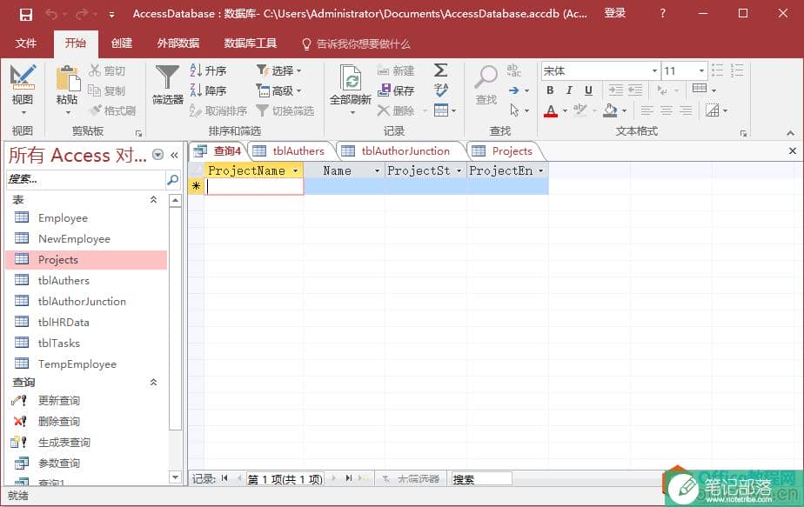Toggle center text alignment
The width and height of the screenshot is (804, 507).
click(x=666, y=110)
